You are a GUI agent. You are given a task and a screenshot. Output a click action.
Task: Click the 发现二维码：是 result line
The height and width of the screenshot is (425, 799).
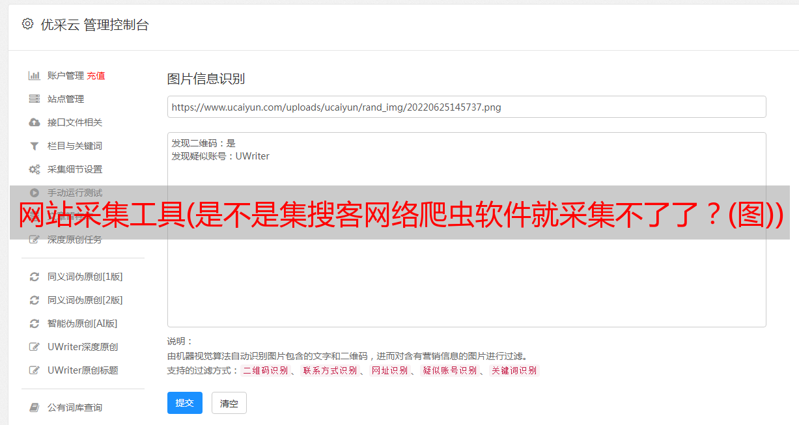click(204, 143)
